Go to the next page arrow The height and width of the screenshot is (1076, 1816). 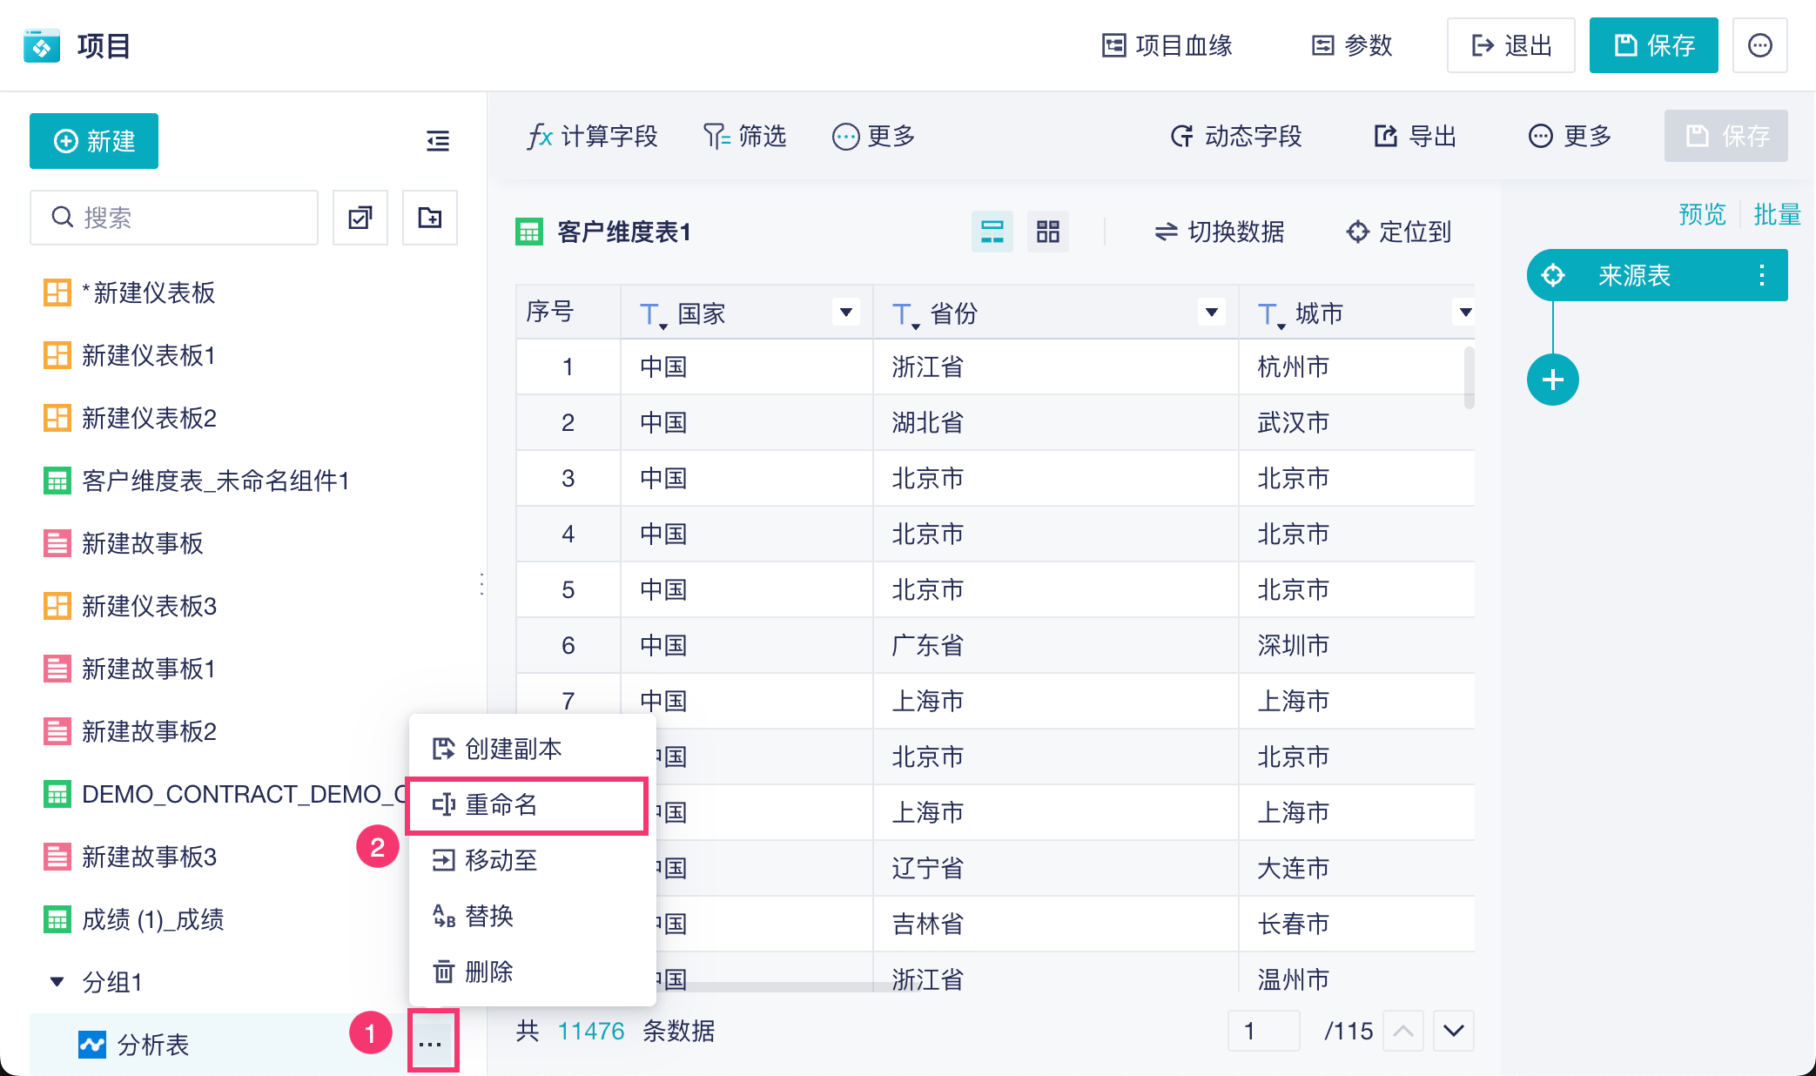point(1453,1031)
